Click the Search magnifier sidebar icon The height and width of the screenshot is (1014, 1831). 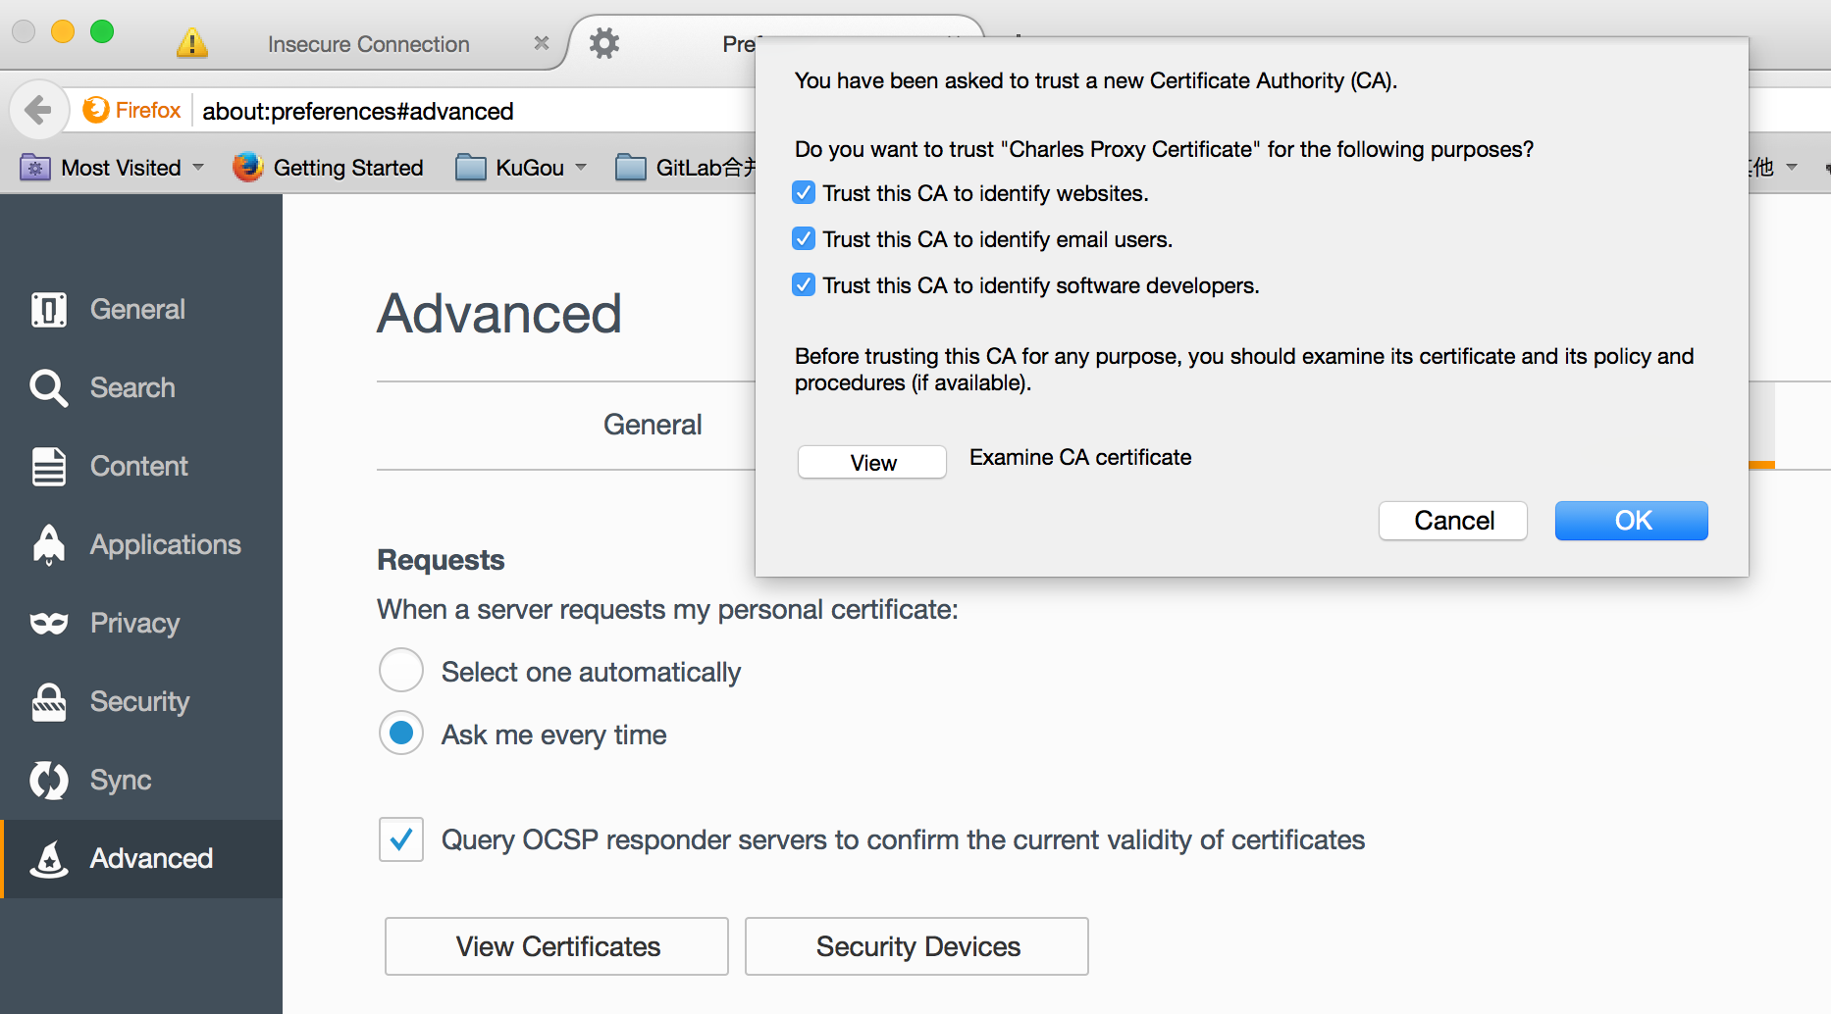49,387
